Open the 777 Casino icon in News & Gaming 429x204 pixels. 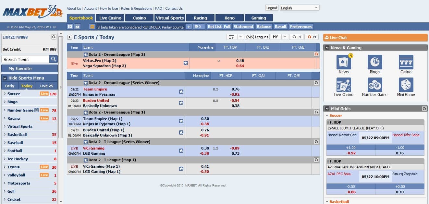click(x=406, y=62)
